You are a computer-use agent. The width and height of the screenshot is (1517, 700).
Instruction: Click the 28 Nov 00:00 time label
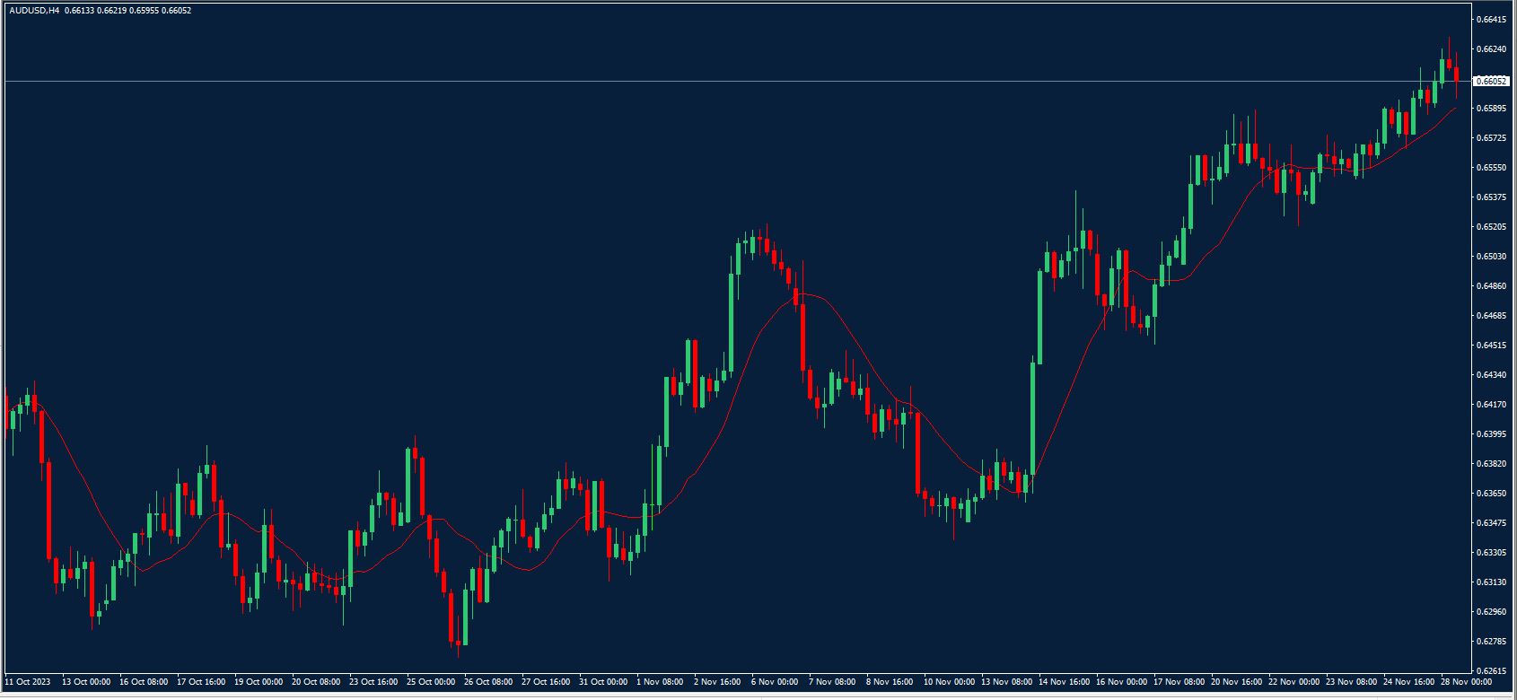(1466, 682)
